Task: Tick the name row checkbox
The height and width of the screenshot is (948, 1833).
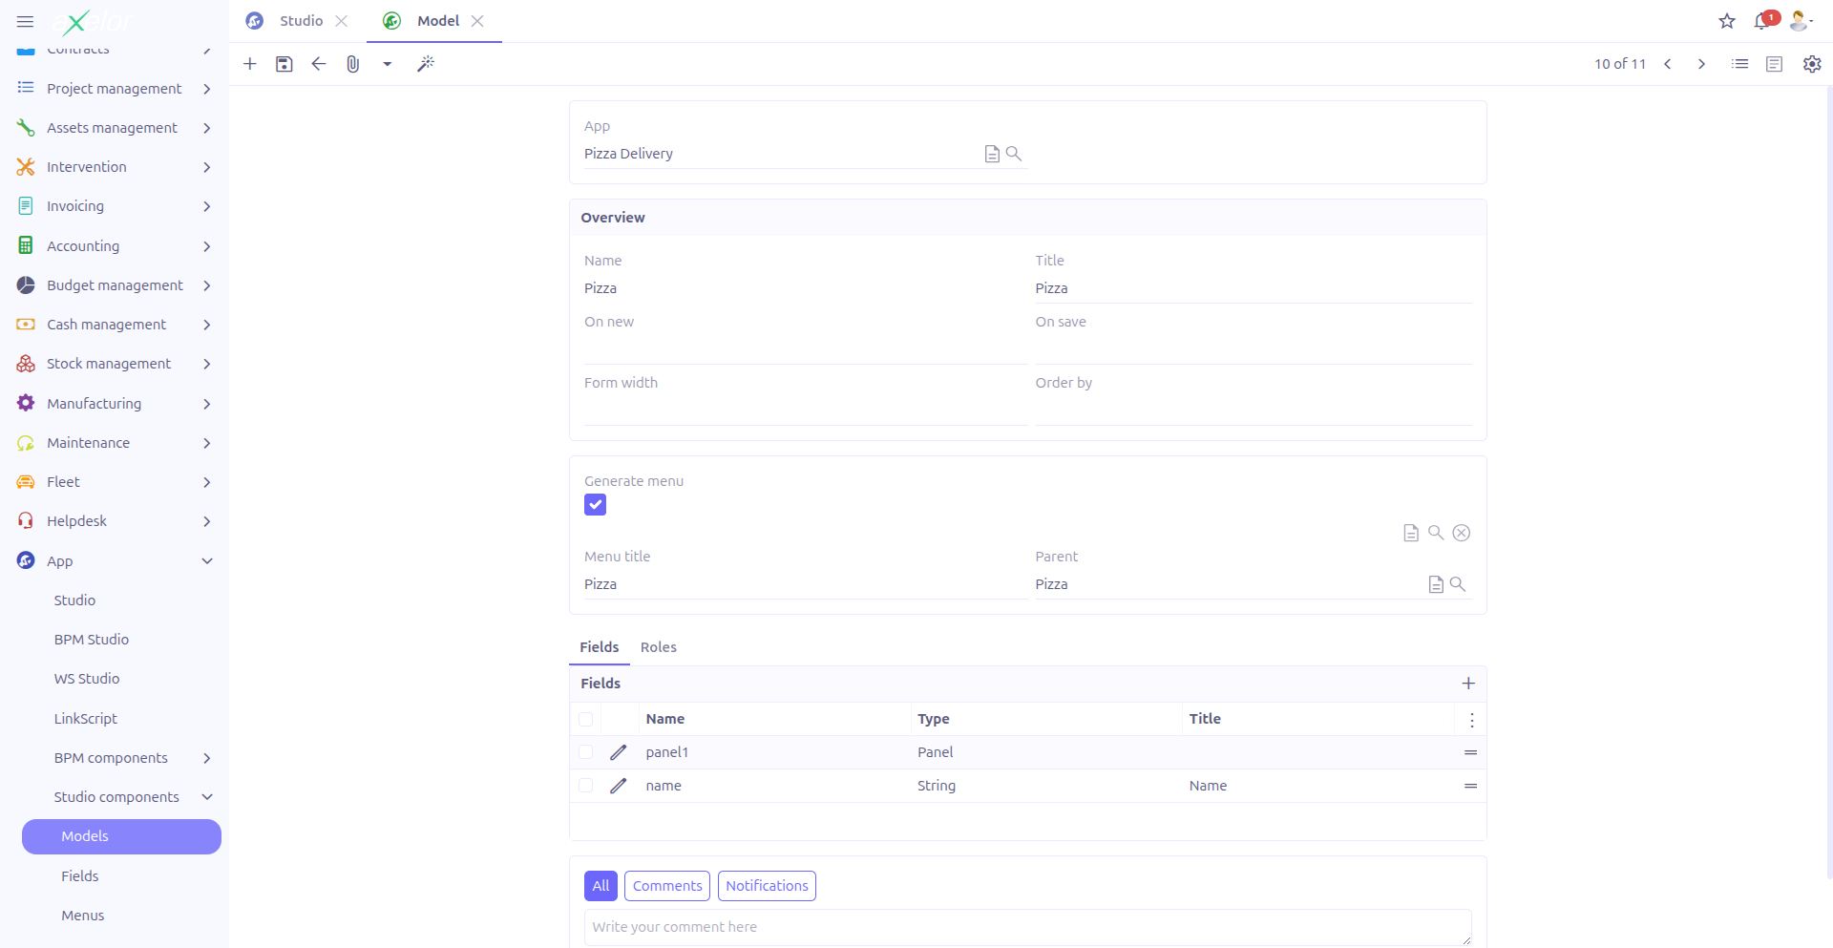Action: point(586,786)
